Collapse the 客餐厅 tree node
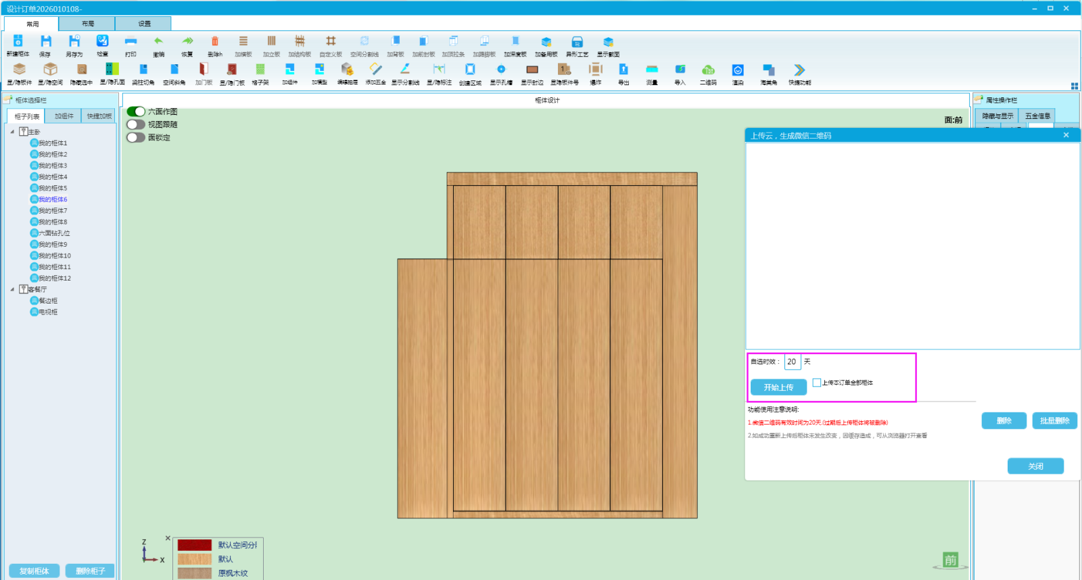This screenshot has height=580, width=1082. [12, 289]
